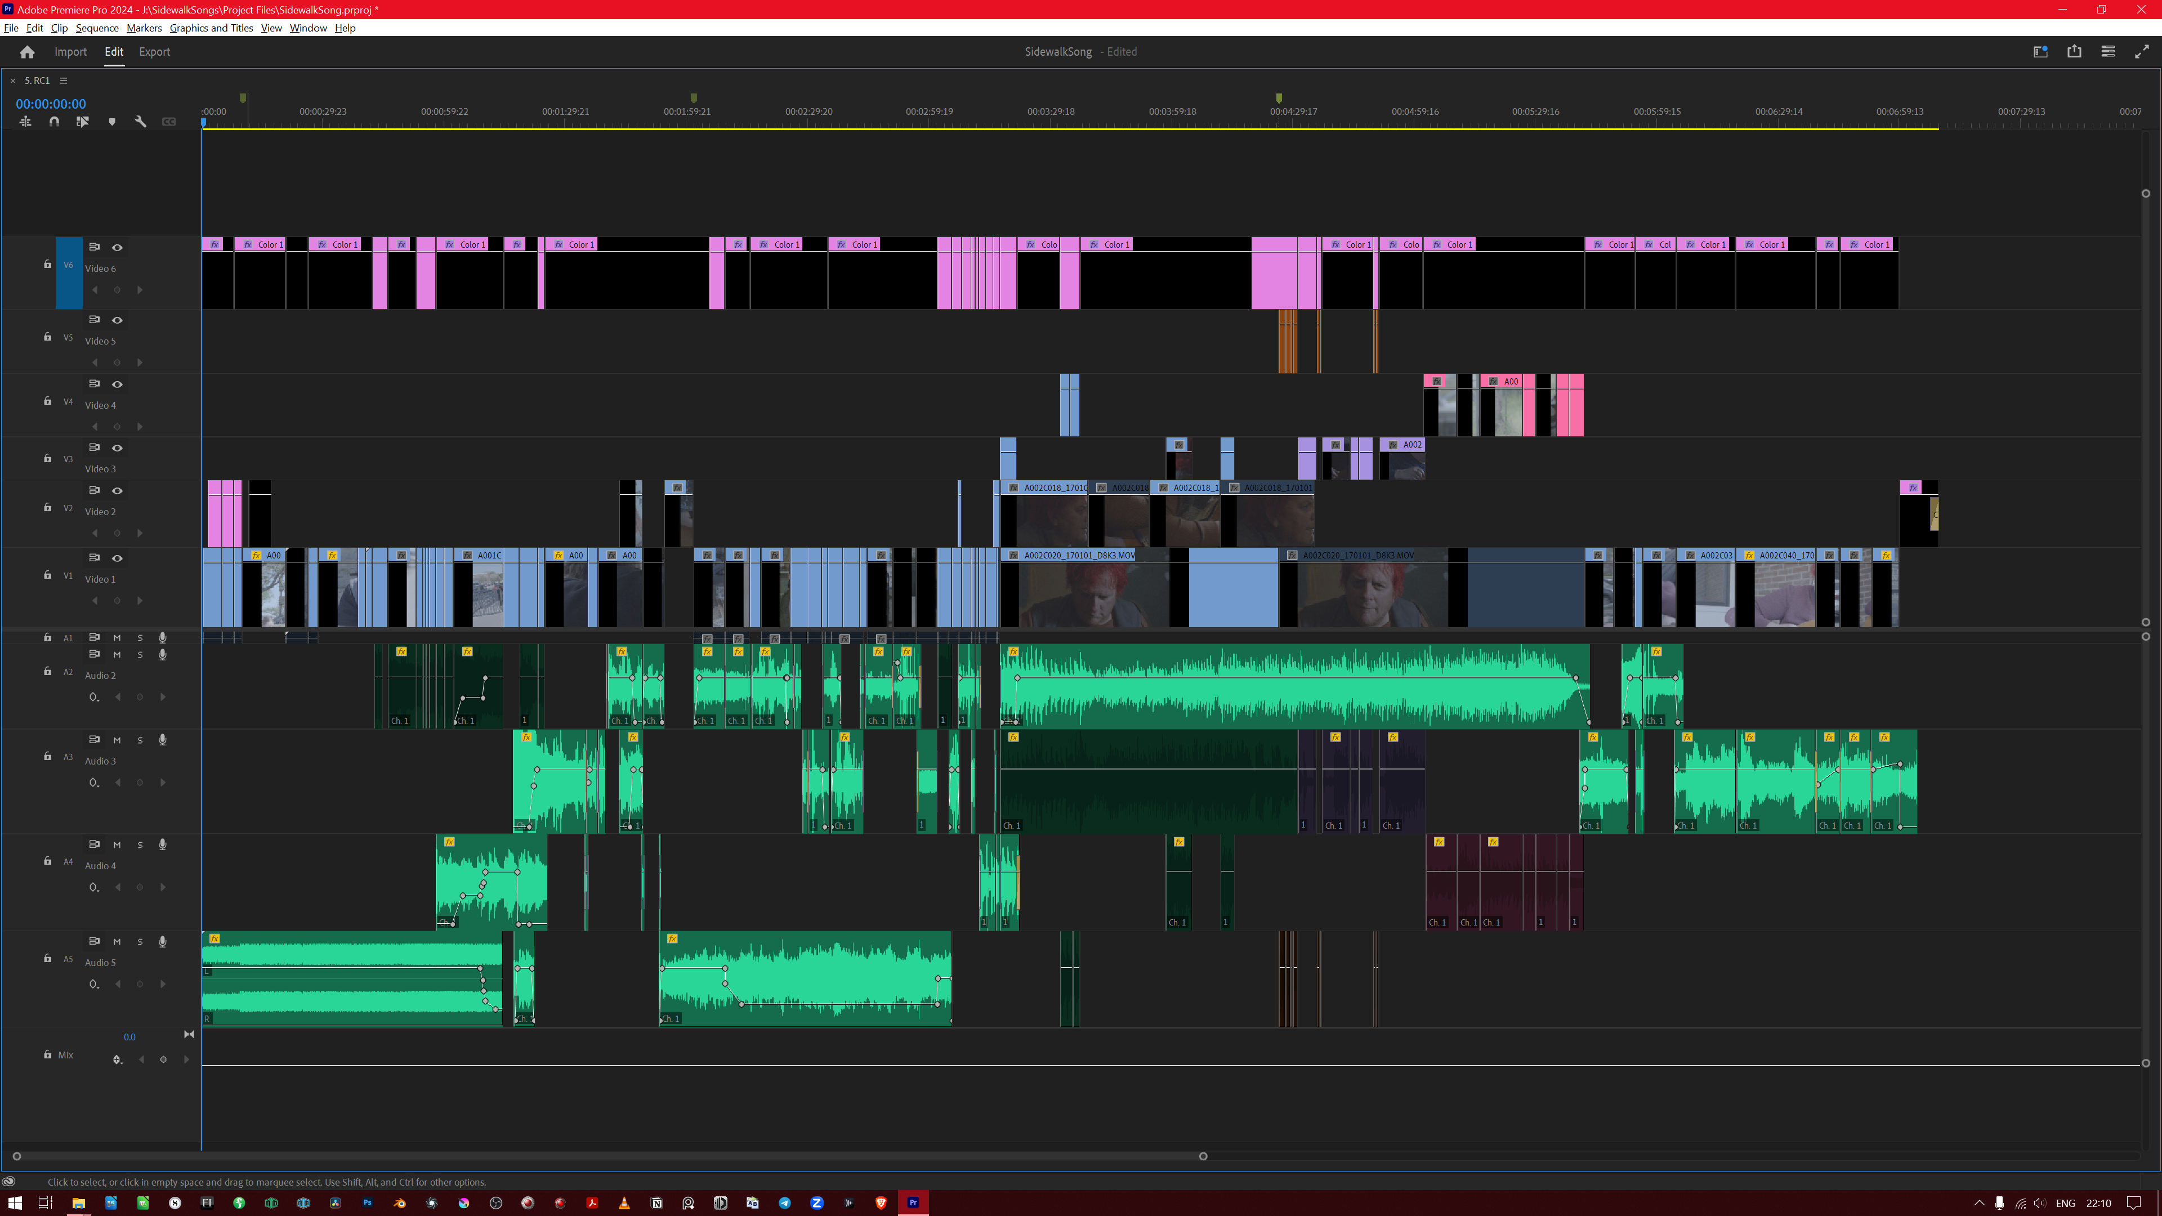Open the Sequence menu
Viewport: 2162px width, 1216px height.
point(96,28)
